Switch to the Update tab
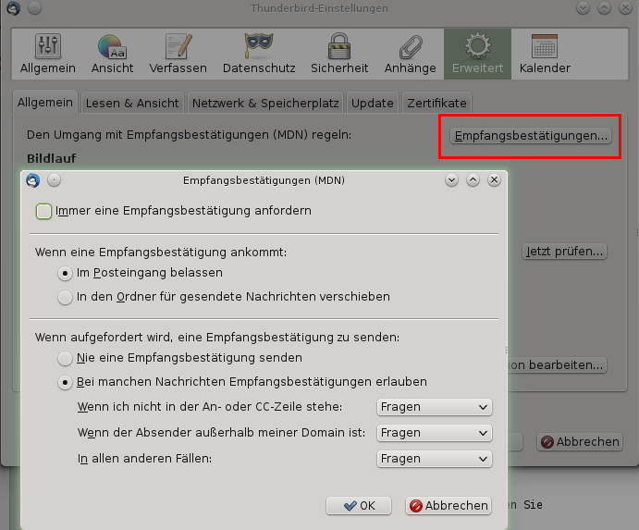Viewport: 639px width, 530px height. pos(373,104)
